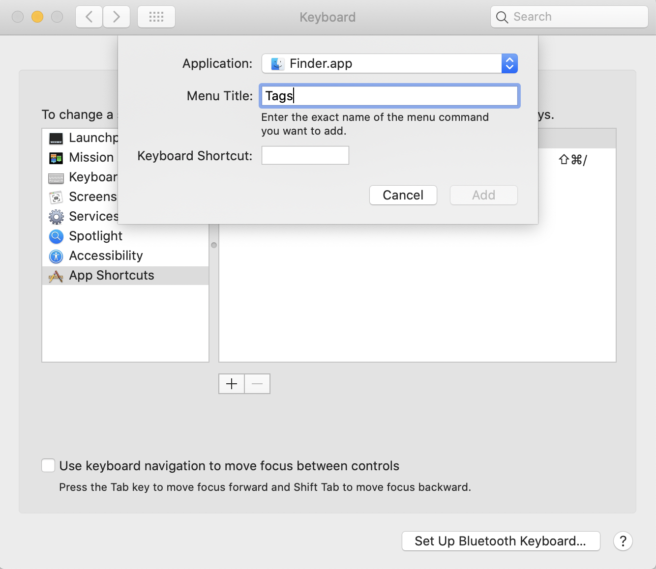Click the Keyboard Shortcut input box
This screenshot has width=656, height=569.
coord(305,155)
